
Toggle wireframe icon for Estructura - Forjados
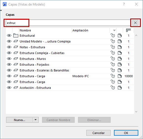tap(120, 65)
